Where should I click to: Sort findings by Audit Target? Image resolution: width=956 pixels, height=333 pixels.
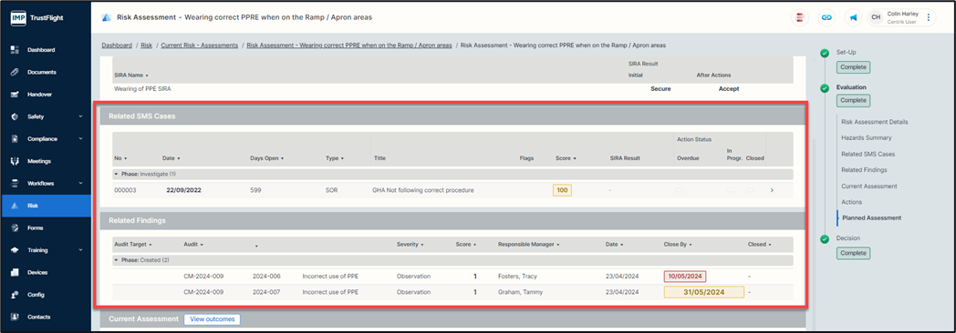tap(132, 244)
